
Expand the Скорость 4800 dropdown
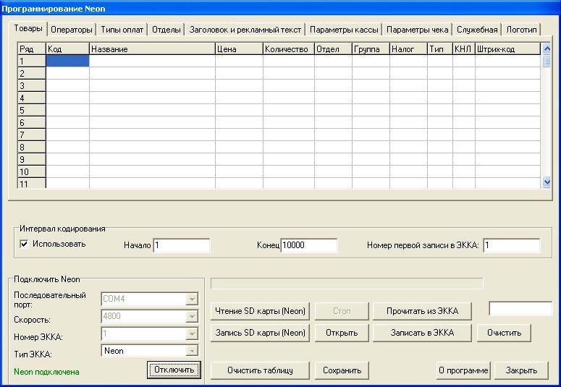pyautogui.click(x=192, y=316)
